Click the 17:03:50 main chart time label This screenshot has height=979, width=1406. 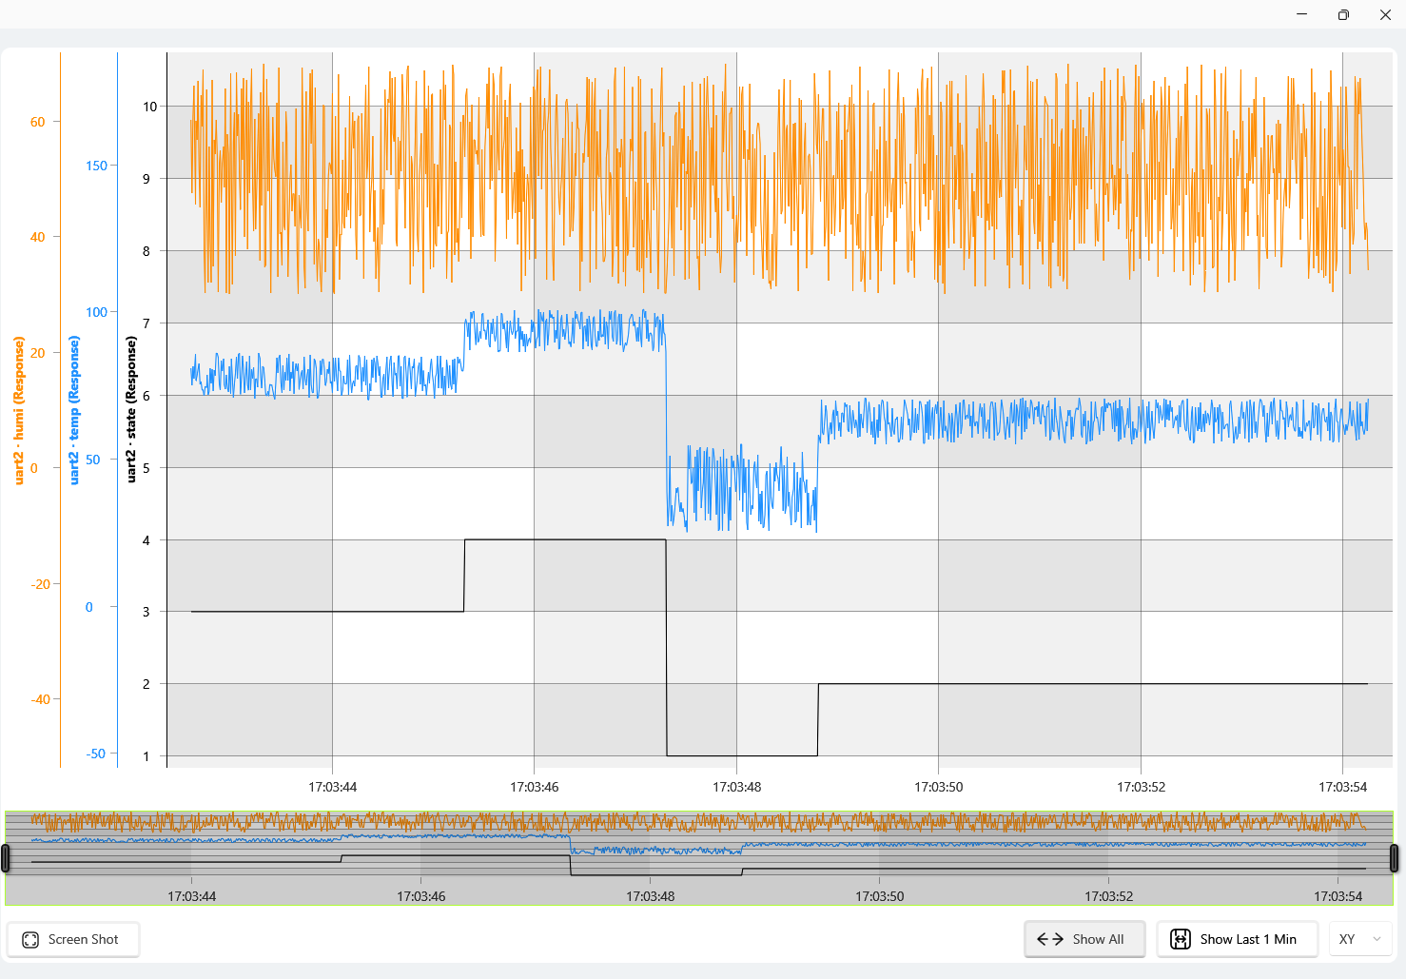(x=939, y=787)
